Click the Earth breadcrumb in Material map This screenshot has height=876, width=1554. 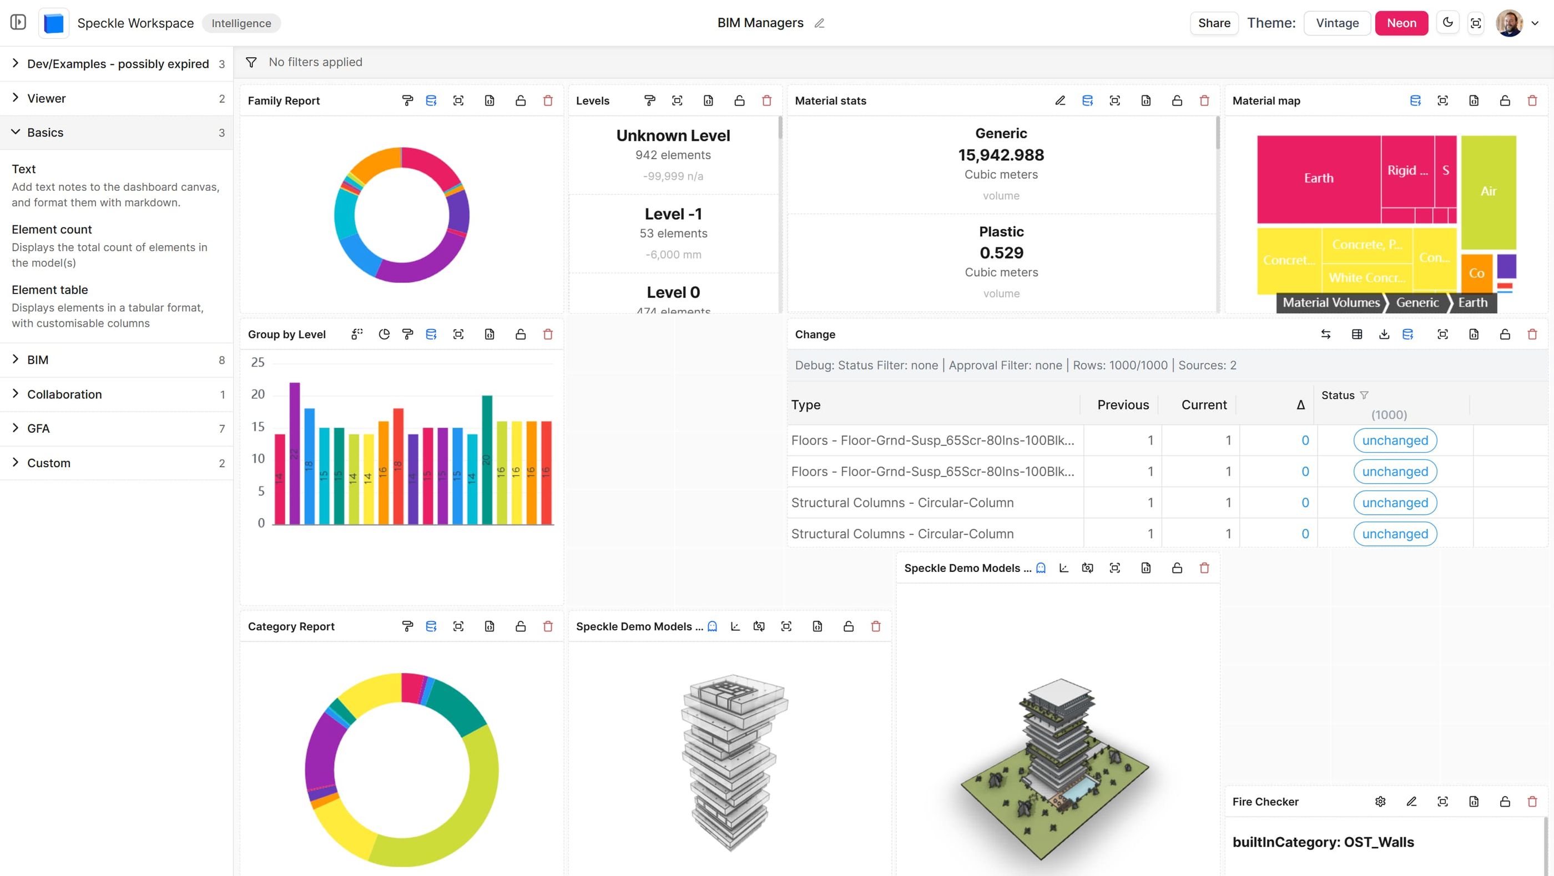coord(1472,303)
